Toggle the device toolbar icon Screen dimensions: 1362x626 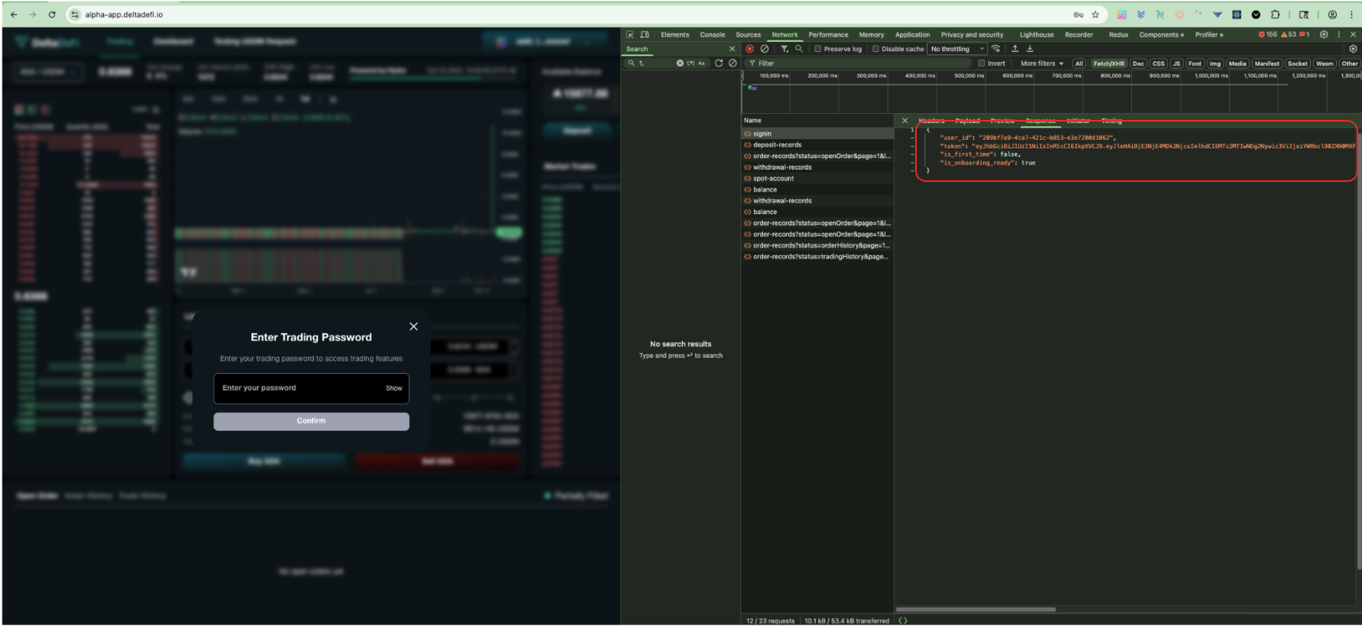coord(645,34)
